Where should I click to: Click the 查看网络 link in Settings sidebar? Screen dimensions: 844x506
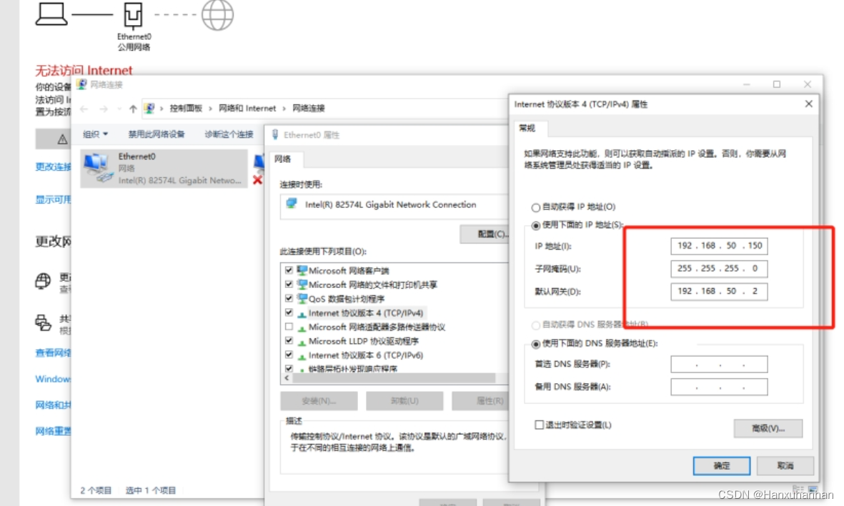point(53,353)
